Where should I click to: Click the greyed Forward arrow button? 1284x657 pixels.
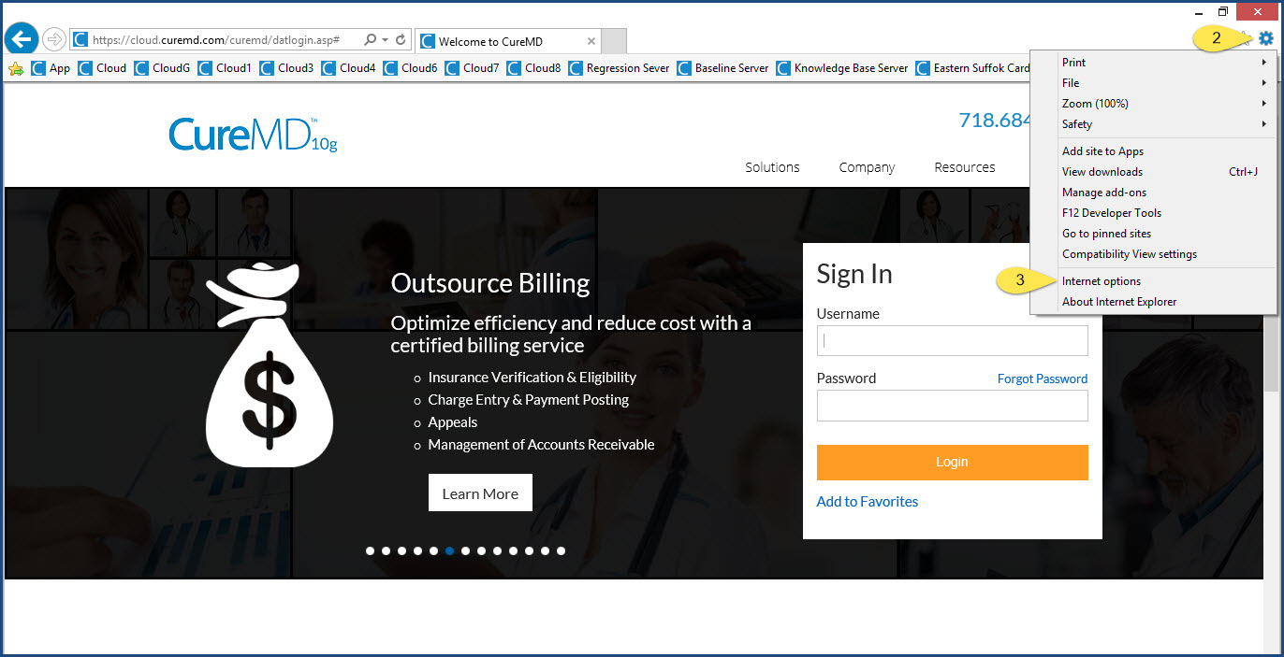(54, 39)
